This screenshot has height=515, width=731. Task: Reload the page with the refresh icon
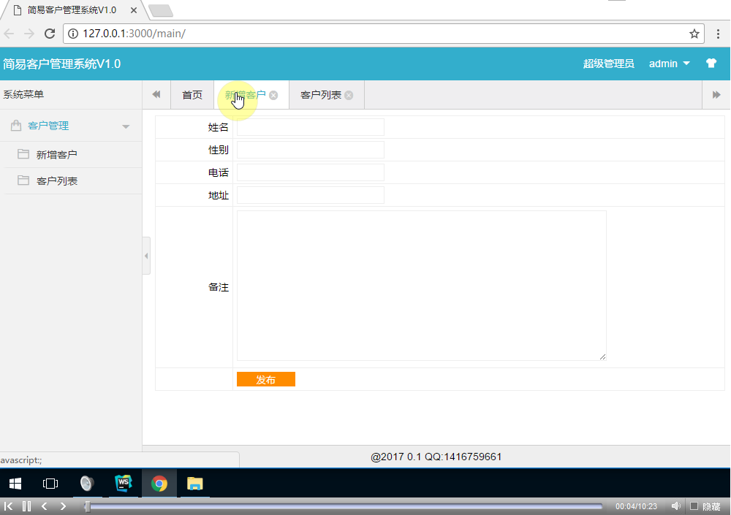coord(50,34)
